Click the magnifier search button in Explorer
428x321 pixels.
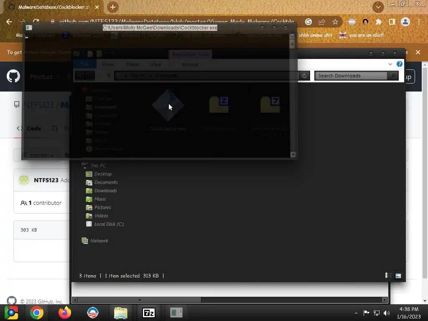pyautogui.click(x=393, y=76)
